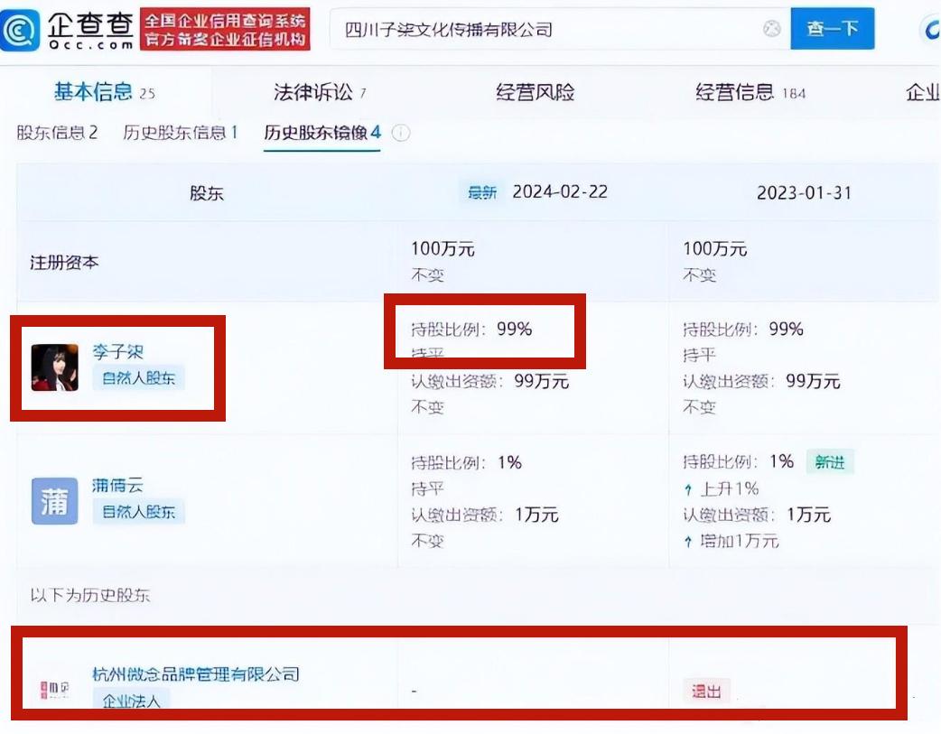Click 李子柒 shareholder avatar photo

(54, 367)
